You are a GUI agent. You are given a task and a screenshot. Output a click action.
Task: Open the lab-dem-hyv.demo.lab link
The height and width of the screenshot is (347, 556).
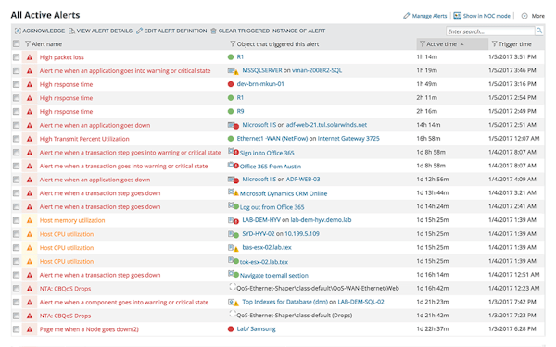pos(321,220)
